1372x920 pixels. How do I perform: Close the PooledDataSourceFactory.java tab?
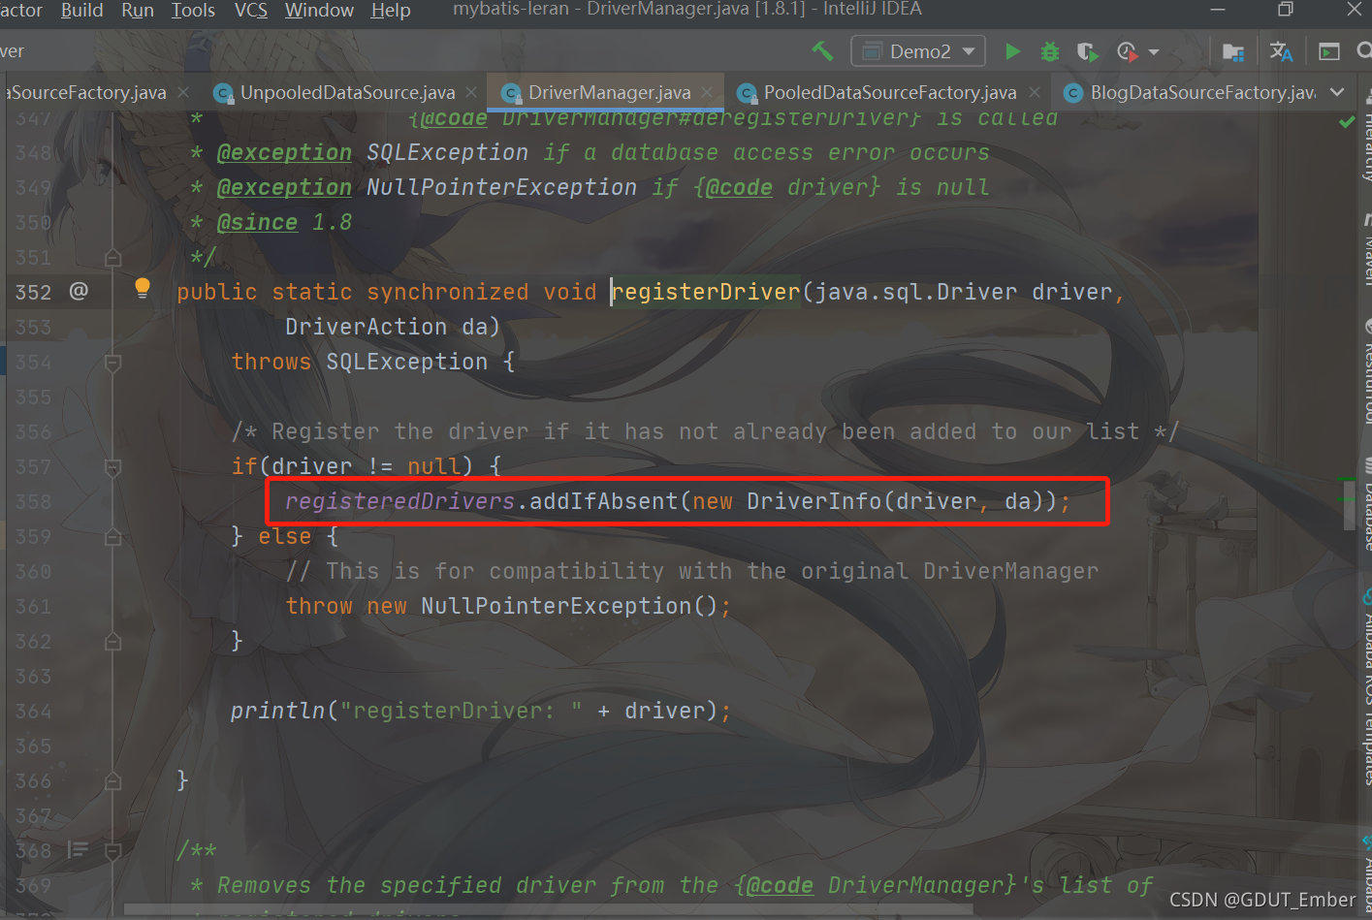coord(1035,92)
